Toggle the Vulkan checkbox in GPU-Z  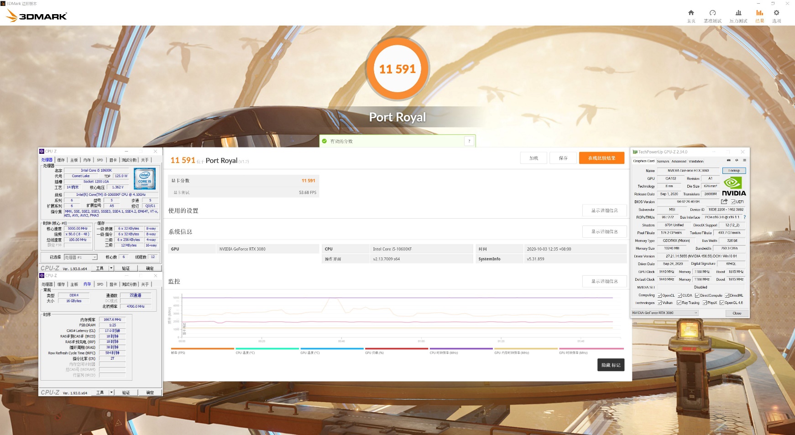(x=660, y=303)
